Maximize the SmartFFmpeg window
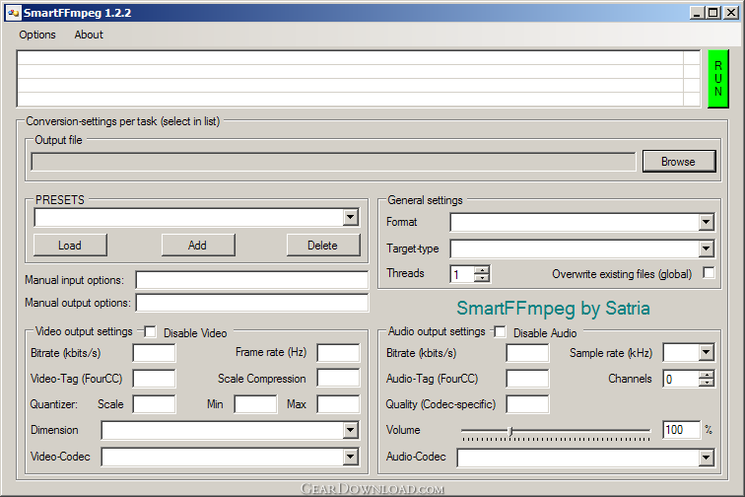Screen dimensions: 745x497 (x=713, y=13)
